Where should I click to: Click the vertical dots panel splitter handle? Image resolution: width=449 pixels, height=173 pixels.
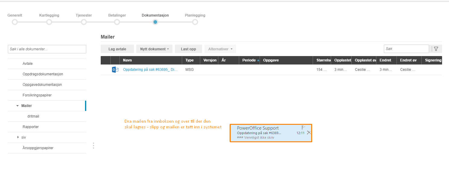pos(93,146)
